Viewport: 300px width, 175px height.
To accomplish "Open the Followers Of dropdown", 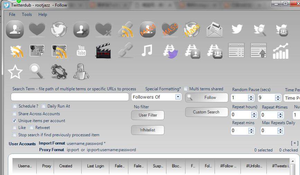I will 178,97.
